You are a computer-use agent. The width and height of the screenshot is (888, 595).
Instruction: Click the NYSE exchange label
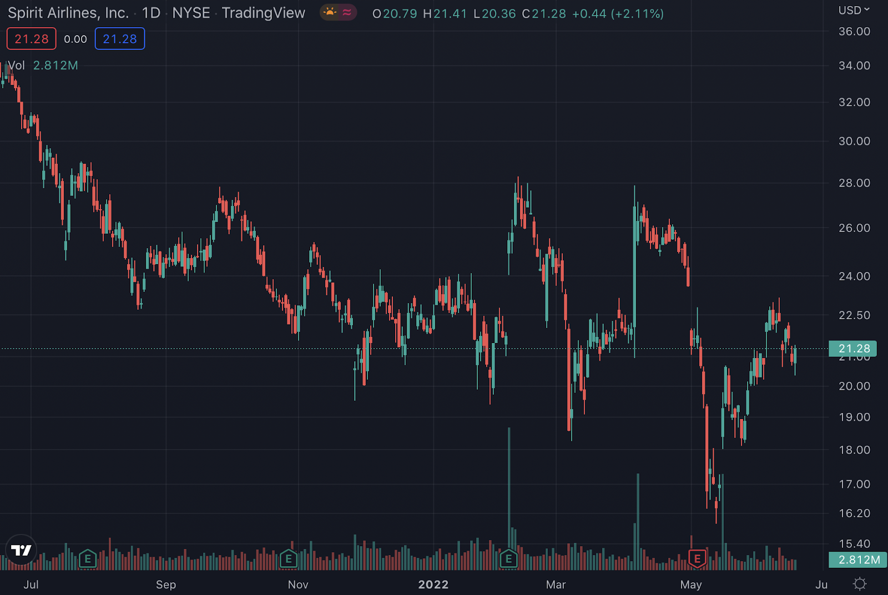click(191, 13)
